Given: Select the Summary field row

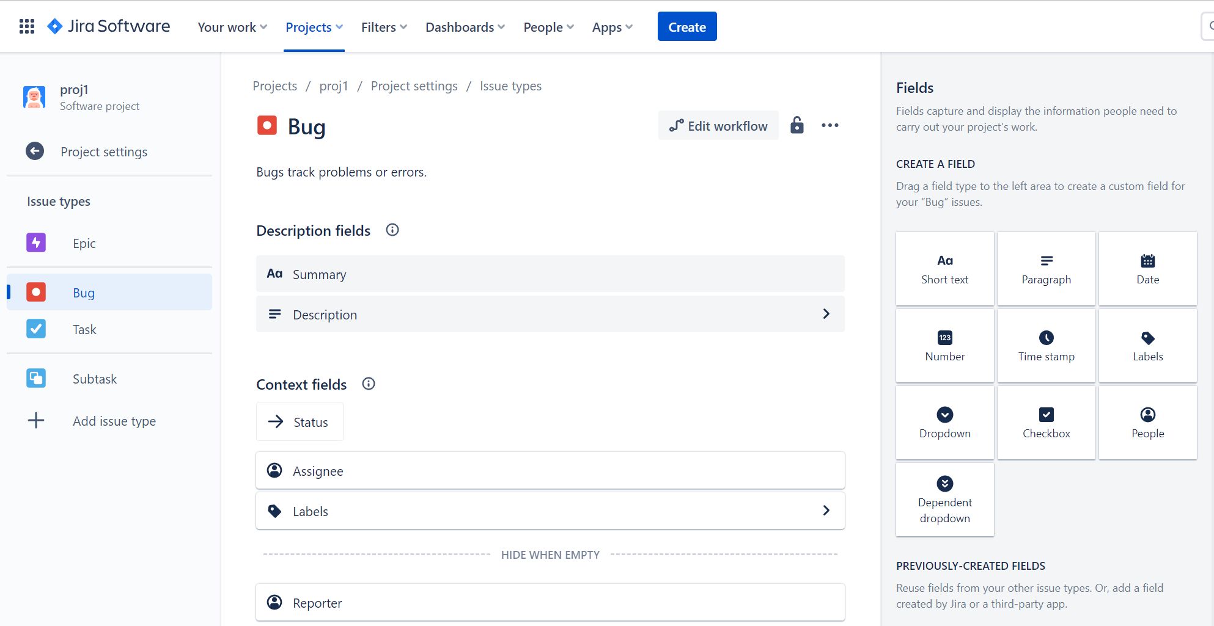Looking at the screenshot, I should (550, 274).
